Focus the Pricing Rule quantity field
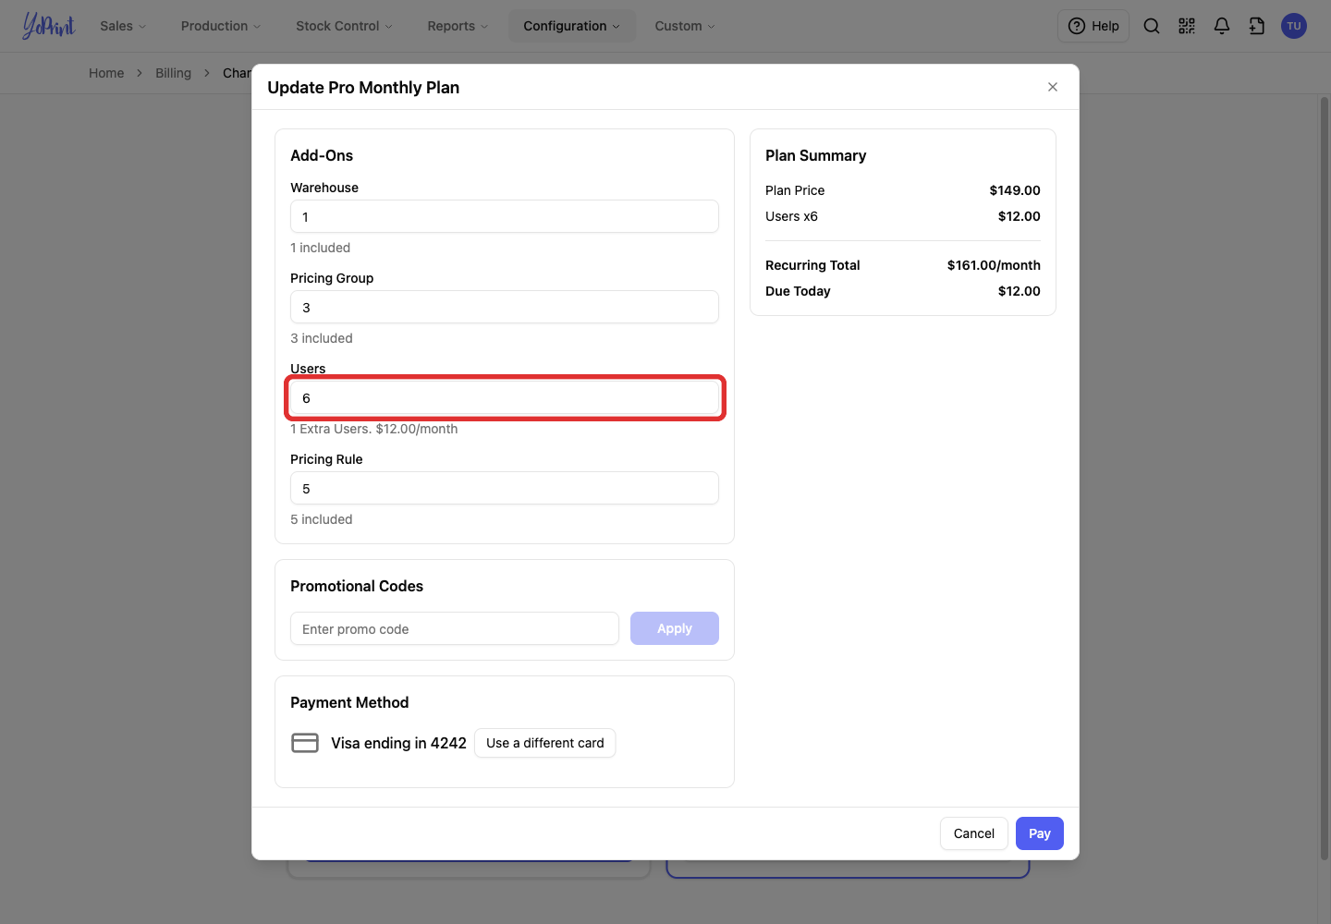The width and height of the screenshot is (1331, 924). pos(505,488)
